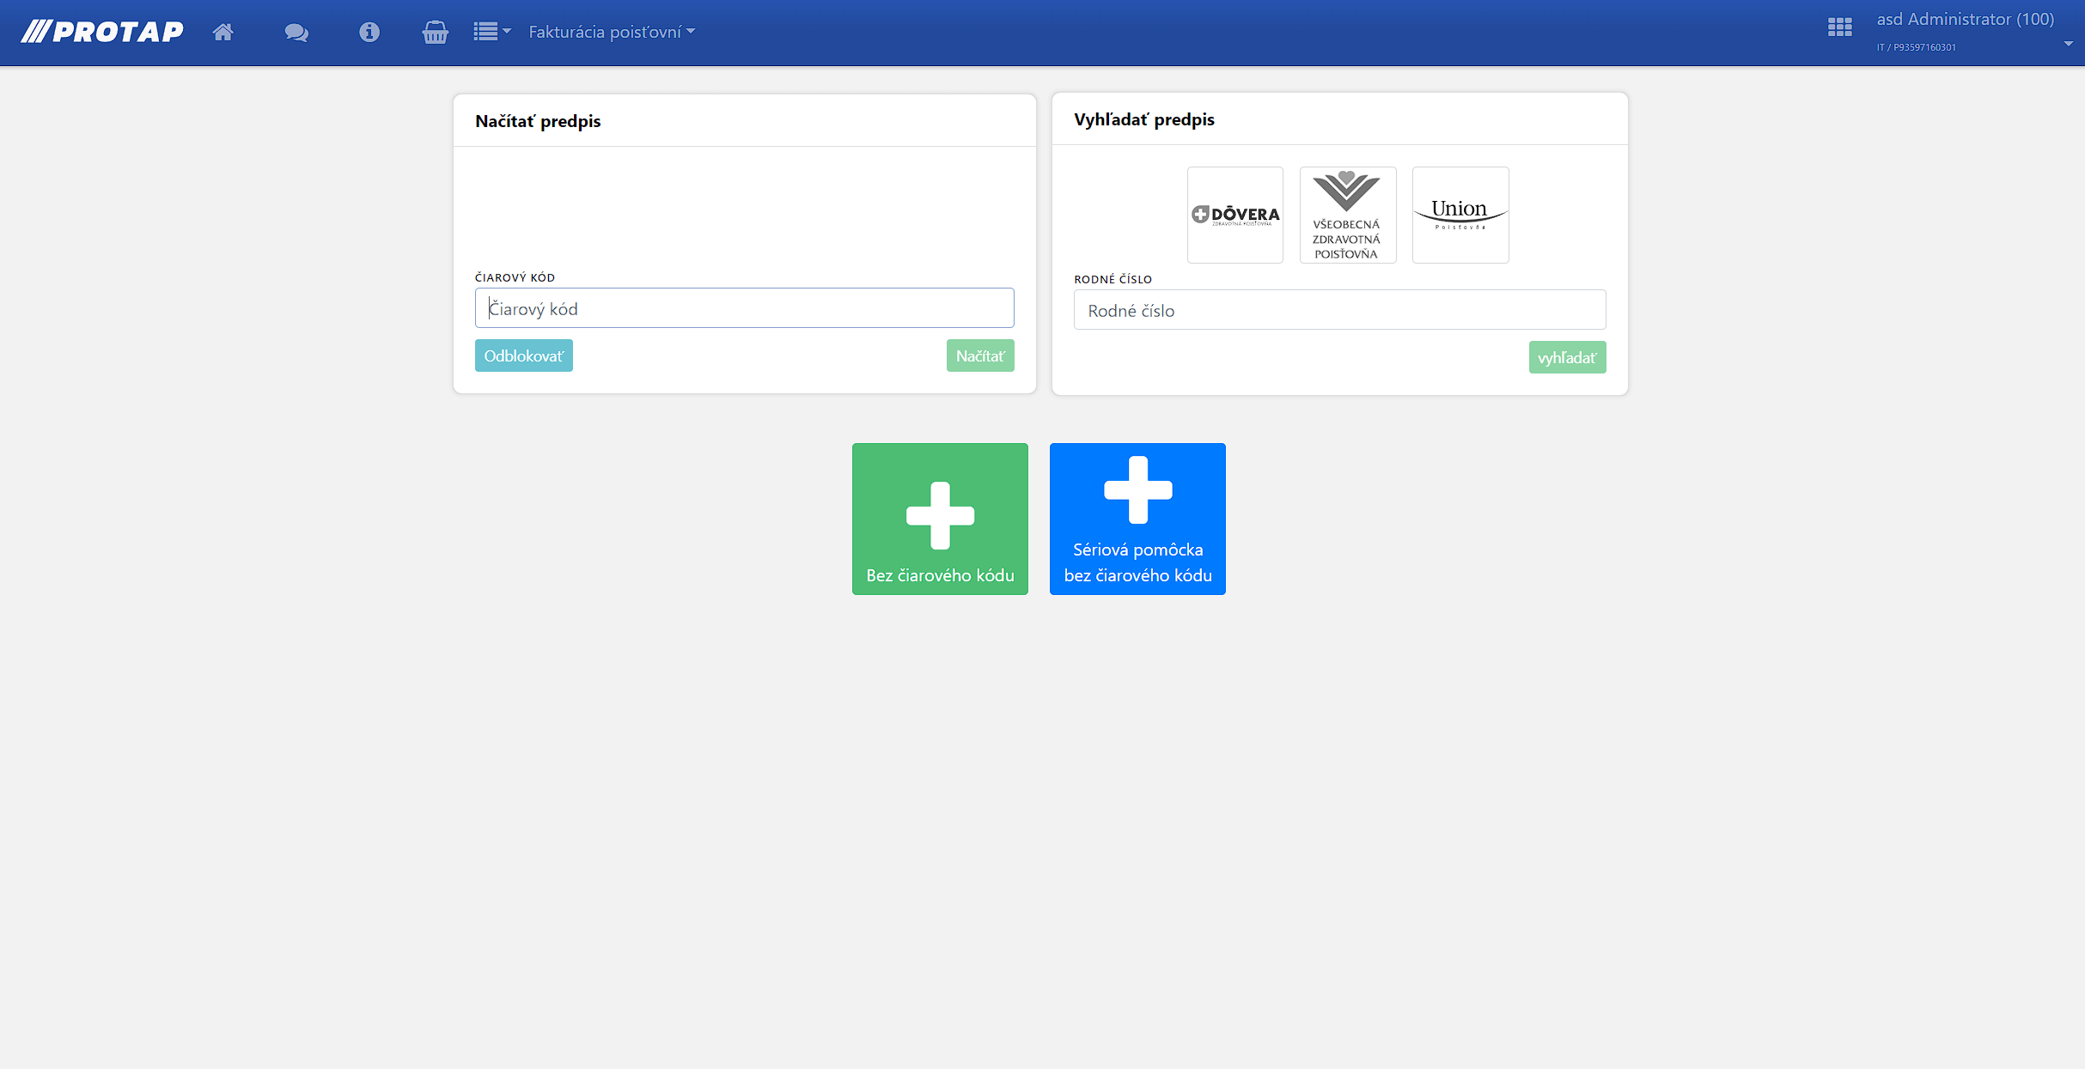This screenshot has height=1069, width=2085.
Task: Click into the Rodné číslo field
Action: 1338,310
